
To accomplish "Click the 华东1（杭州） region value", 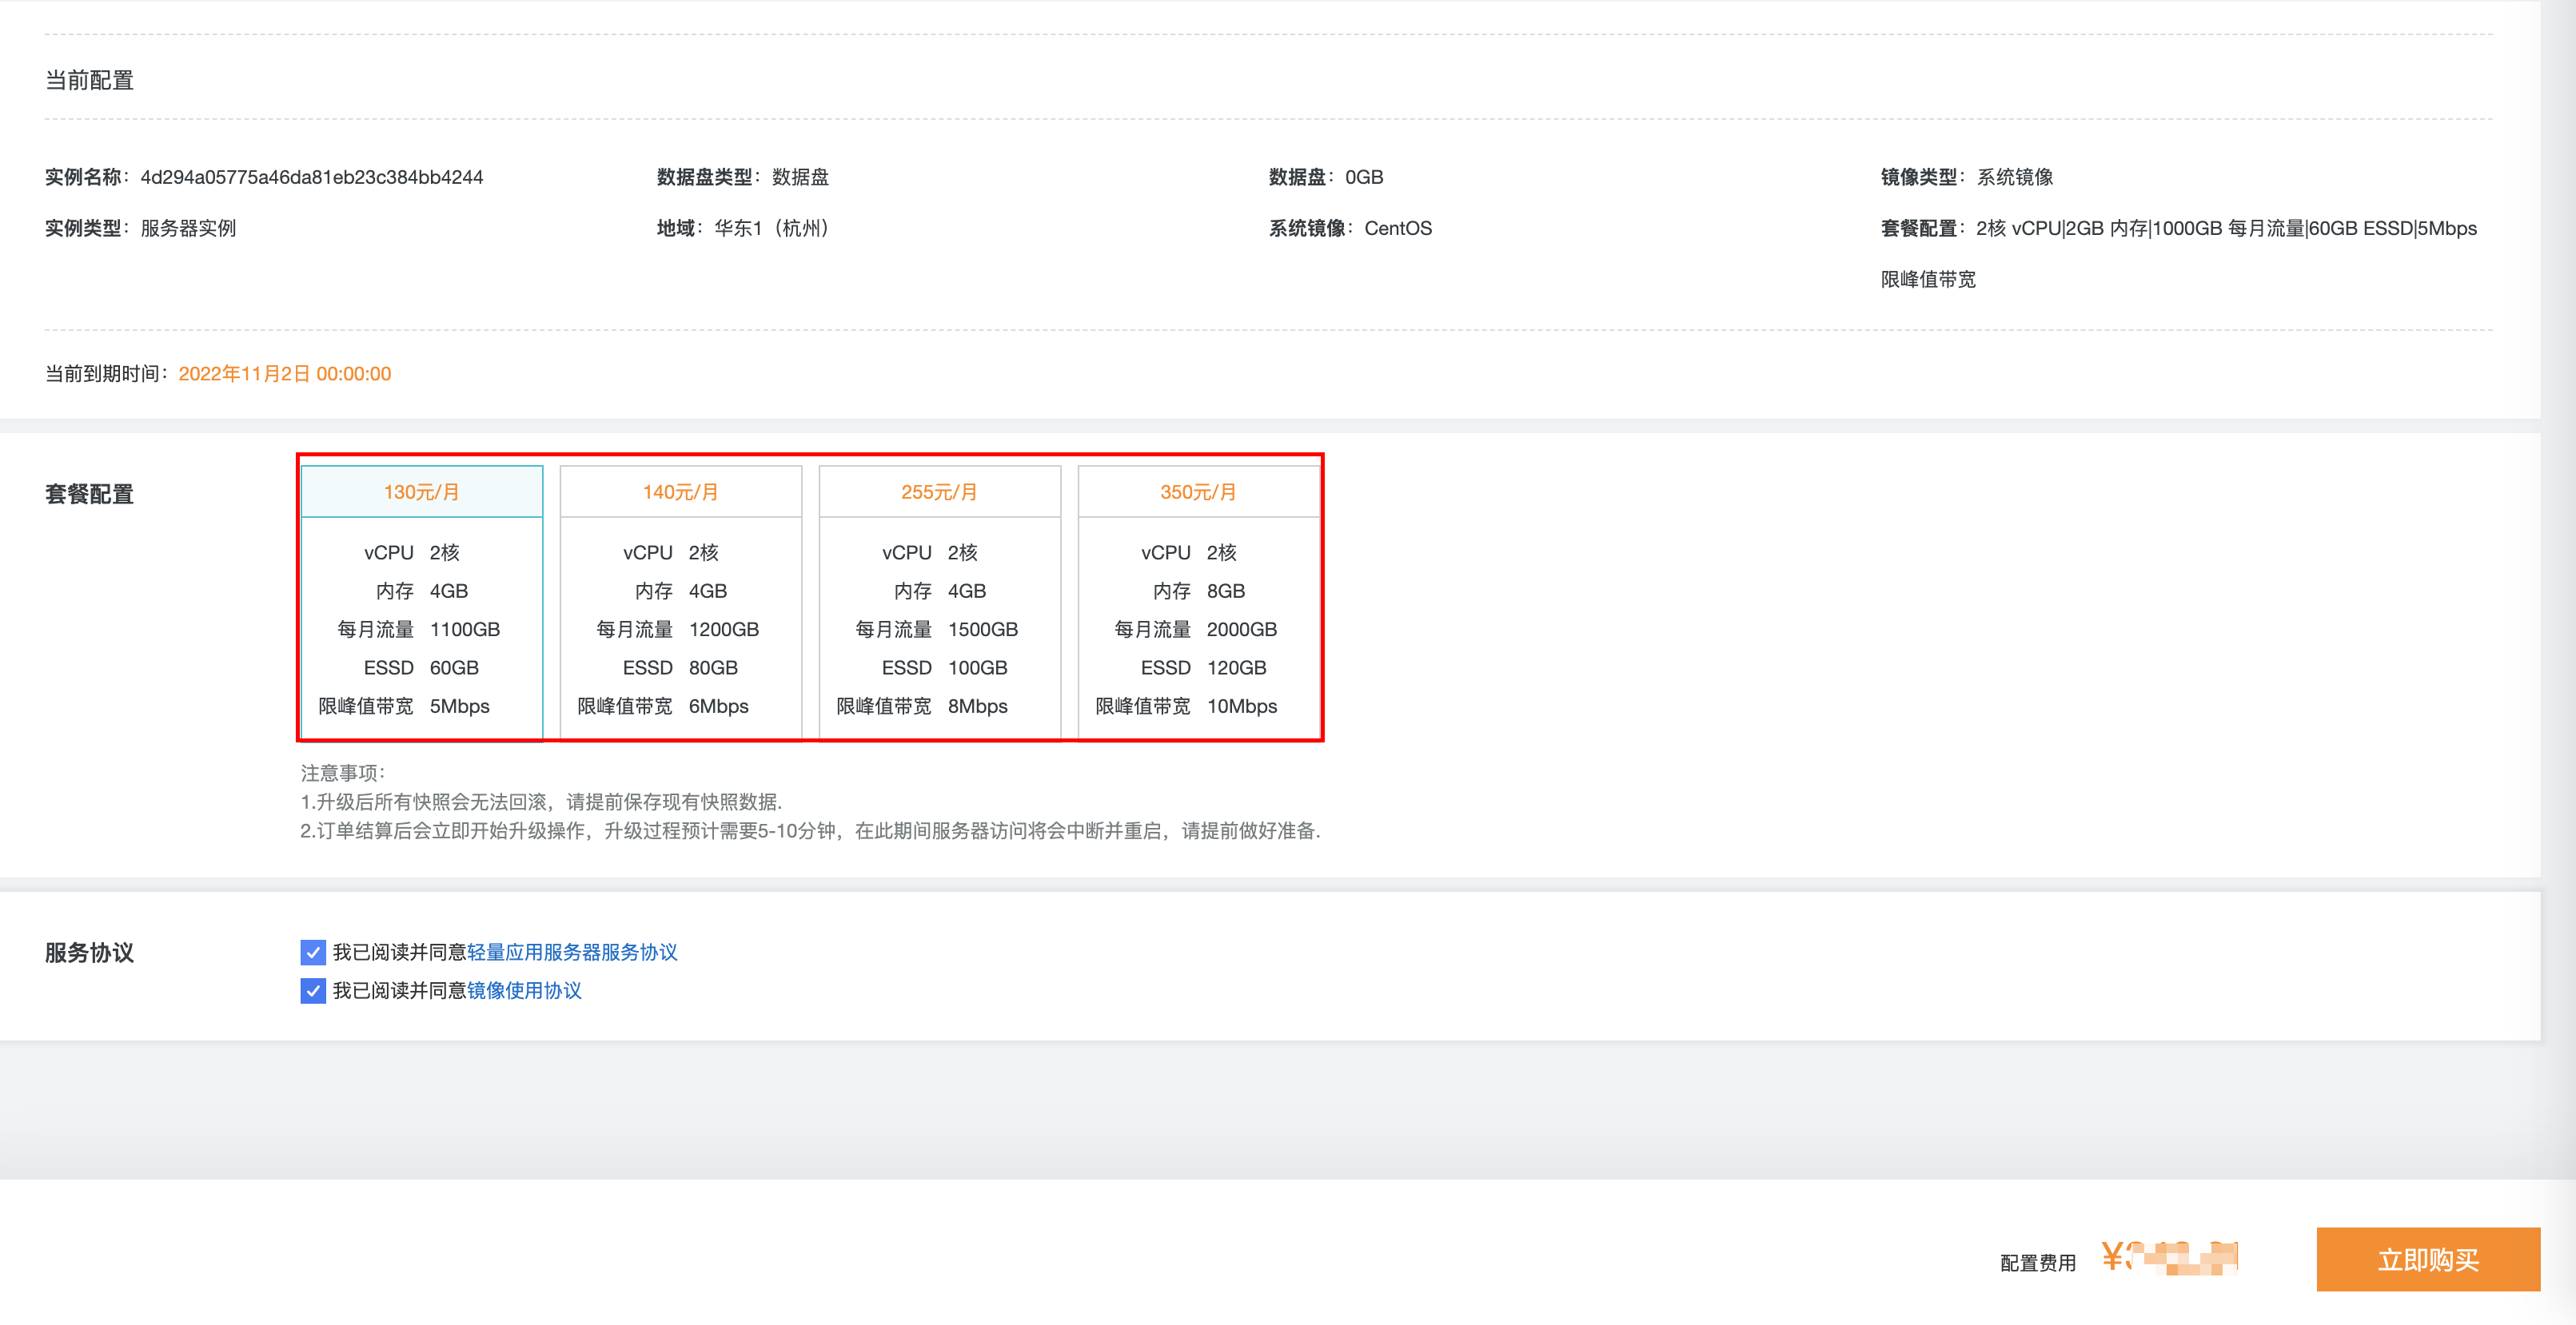I will click(x=775, y=228).
